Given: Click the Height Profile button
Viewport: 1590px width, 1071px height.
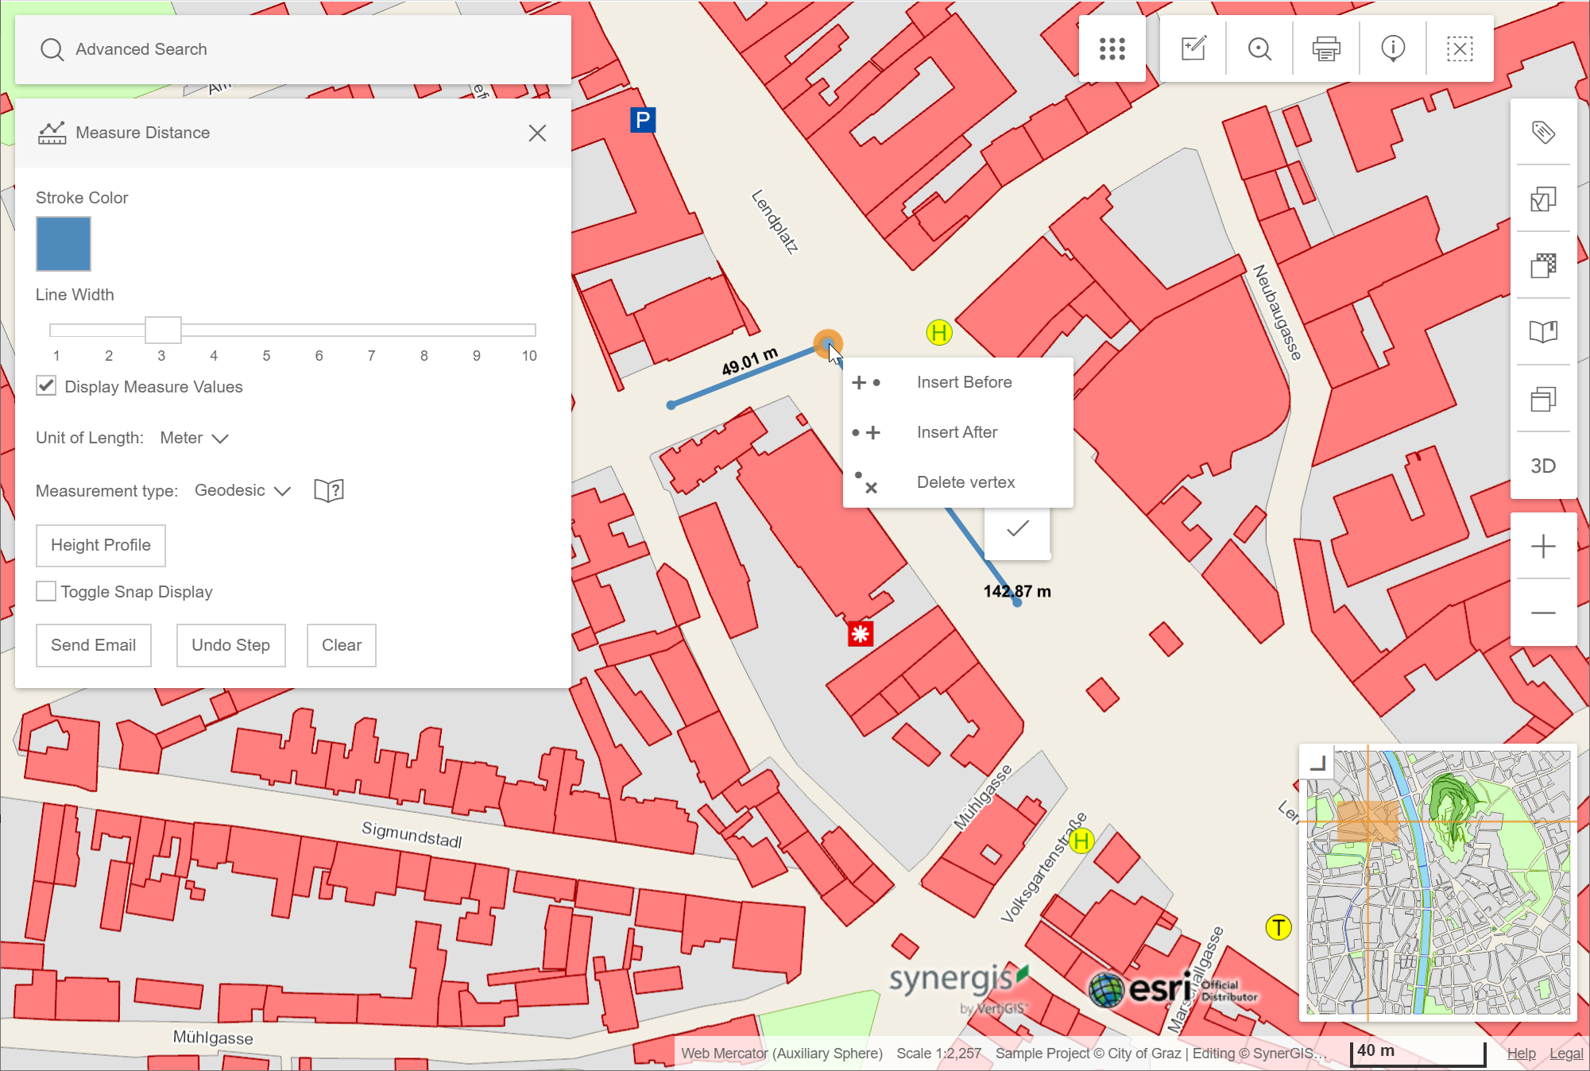Looking at the screenshot, I should [100, 545].
